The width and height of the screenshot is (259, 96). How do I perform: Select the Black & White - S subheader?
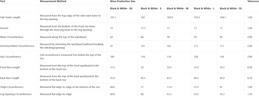point(151,9)
